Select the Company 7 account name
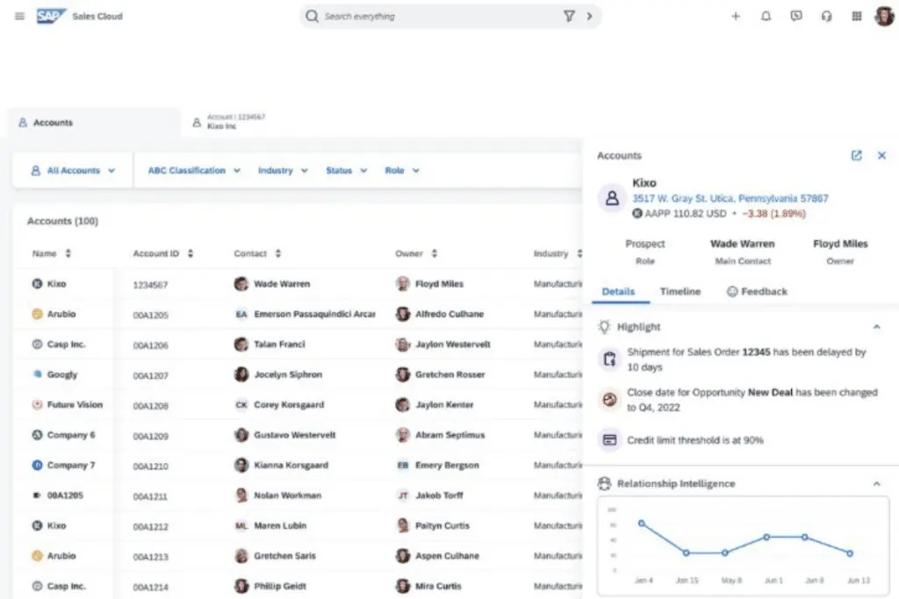The width and height of the screenshot is (899, 599). (x=71, y=465)
